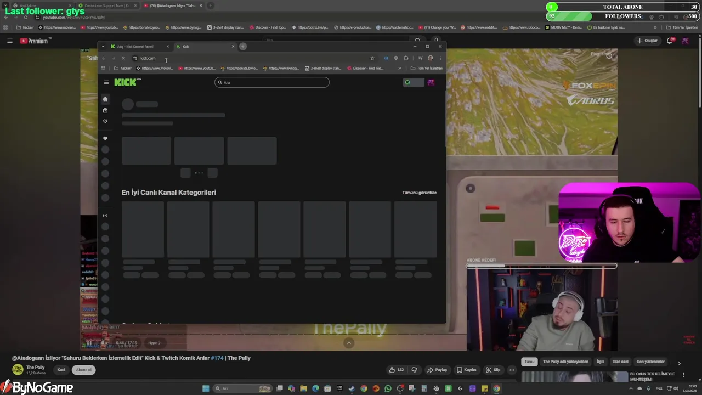Go to the Kick logo homepage

127,82
